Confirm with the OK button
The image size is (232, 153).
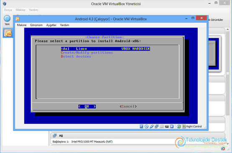(x=87, y=107)
